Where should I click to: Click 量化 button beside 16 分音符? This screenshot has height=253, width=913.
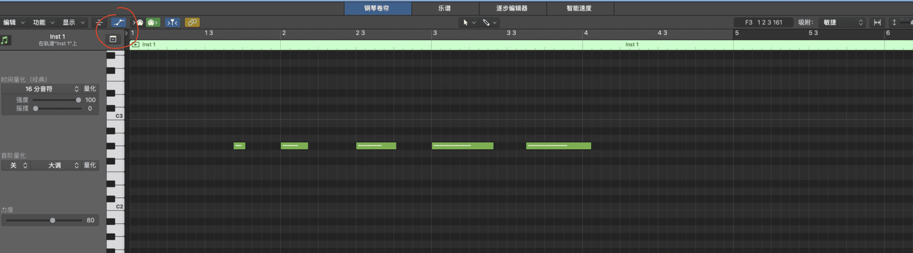90,89
